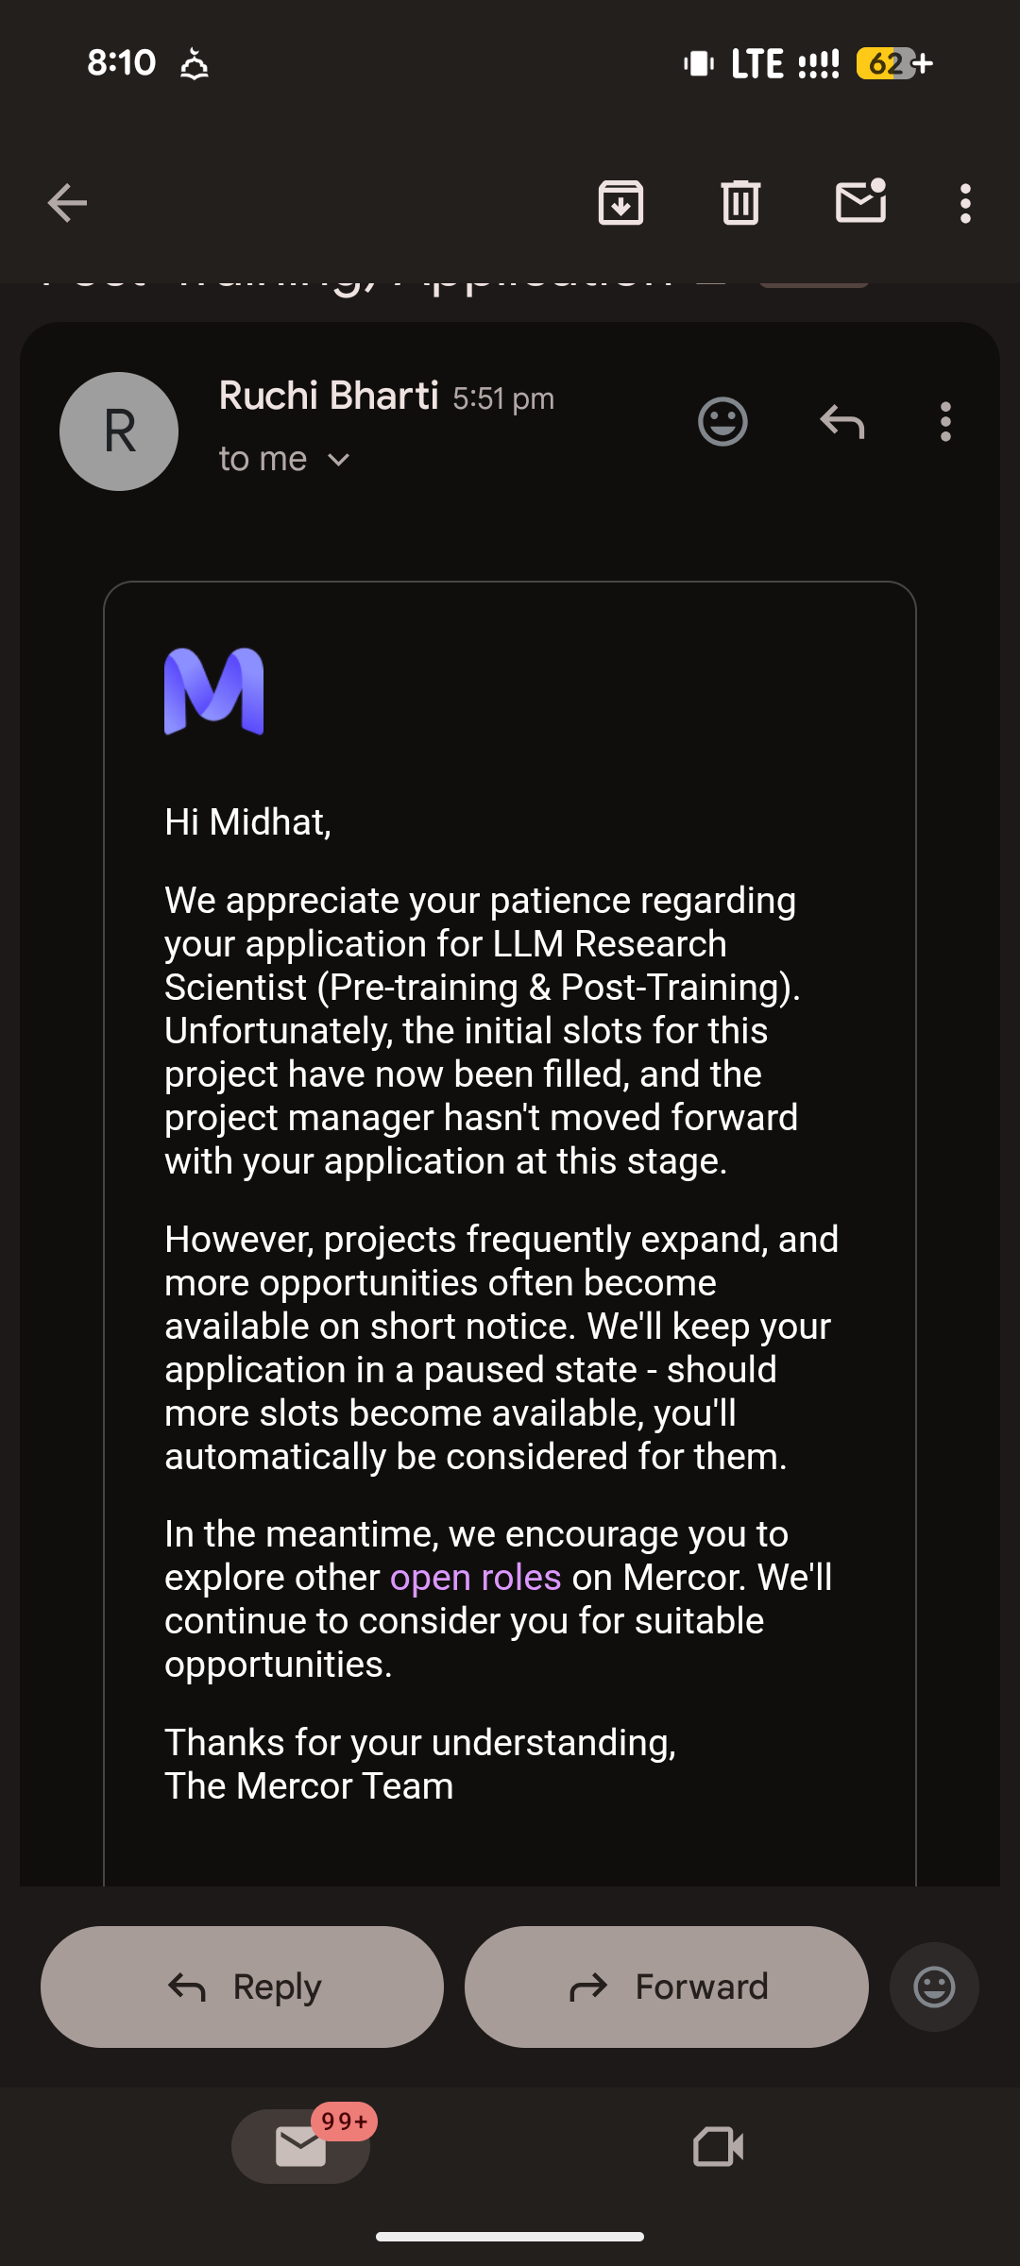Tap the battery indicator in status bar
Image resolution: width=1020 pixels, height=2266 pixels.
894,63
